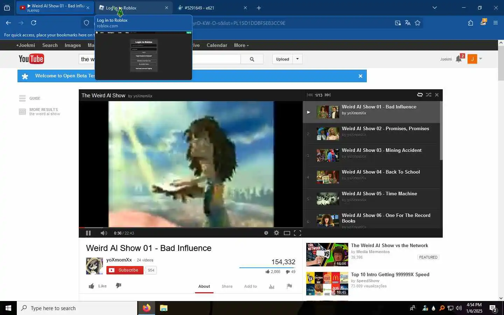Expand the More menu in Google bar
The height and width of the screenshot is (315, 504).
click(x=241, y=45)
